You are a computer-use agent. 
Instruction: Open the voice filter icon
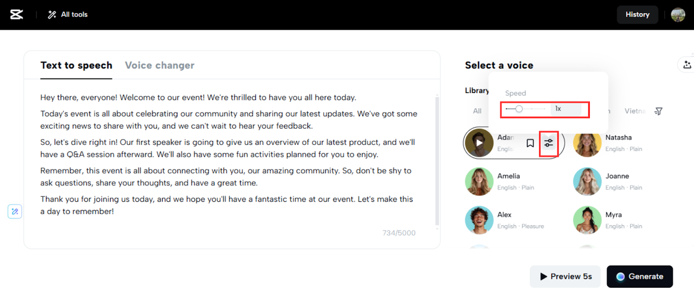point(658,111)
